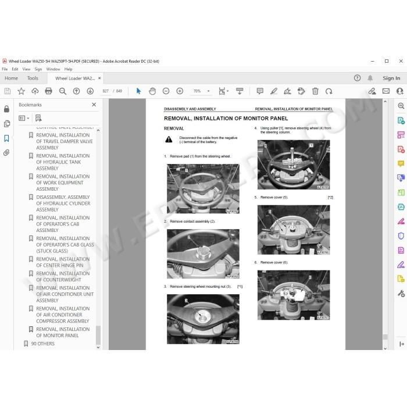Print the document with the printer icon
This screenshot has width=407, height=407.
(48, 91)
